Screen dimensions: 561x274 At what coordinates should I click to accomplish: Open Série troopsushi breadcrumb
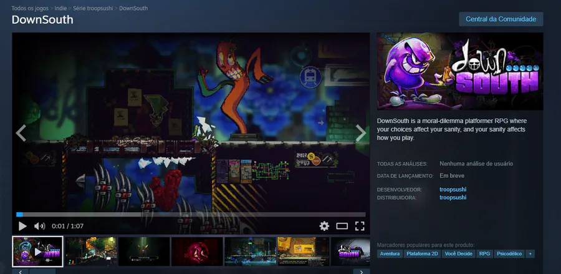93,8
